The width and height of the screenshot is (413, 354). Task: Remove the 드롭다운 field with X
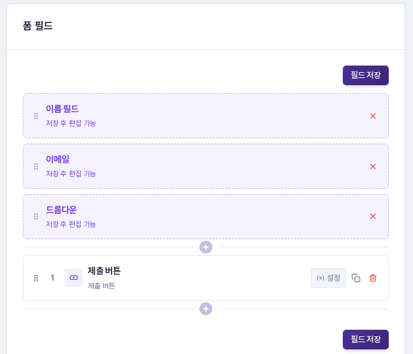coord(373,216)
